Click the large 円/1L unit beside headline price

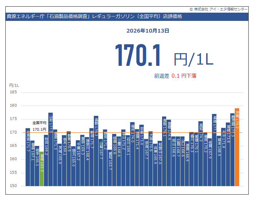(x=194, y=60)
